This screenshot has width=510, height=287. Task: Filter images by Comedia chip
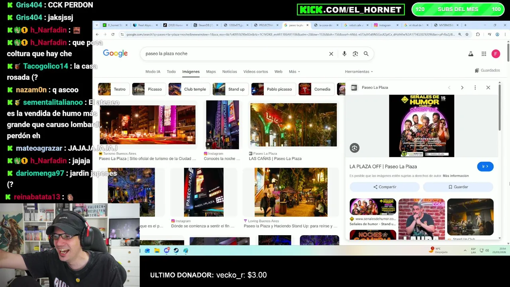[316, 89]
